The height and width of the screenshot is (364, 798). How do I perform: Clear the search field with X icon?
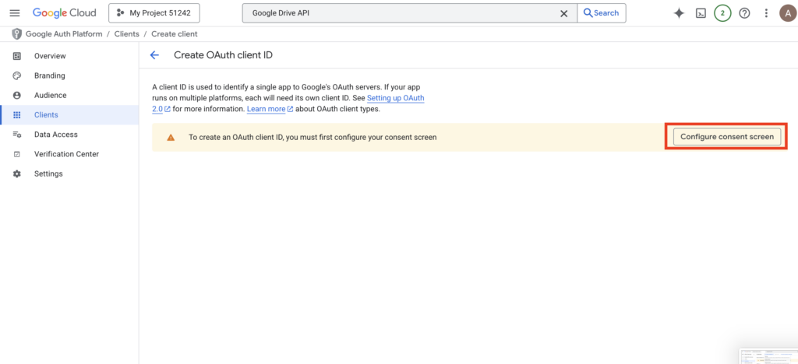[563, 13]
